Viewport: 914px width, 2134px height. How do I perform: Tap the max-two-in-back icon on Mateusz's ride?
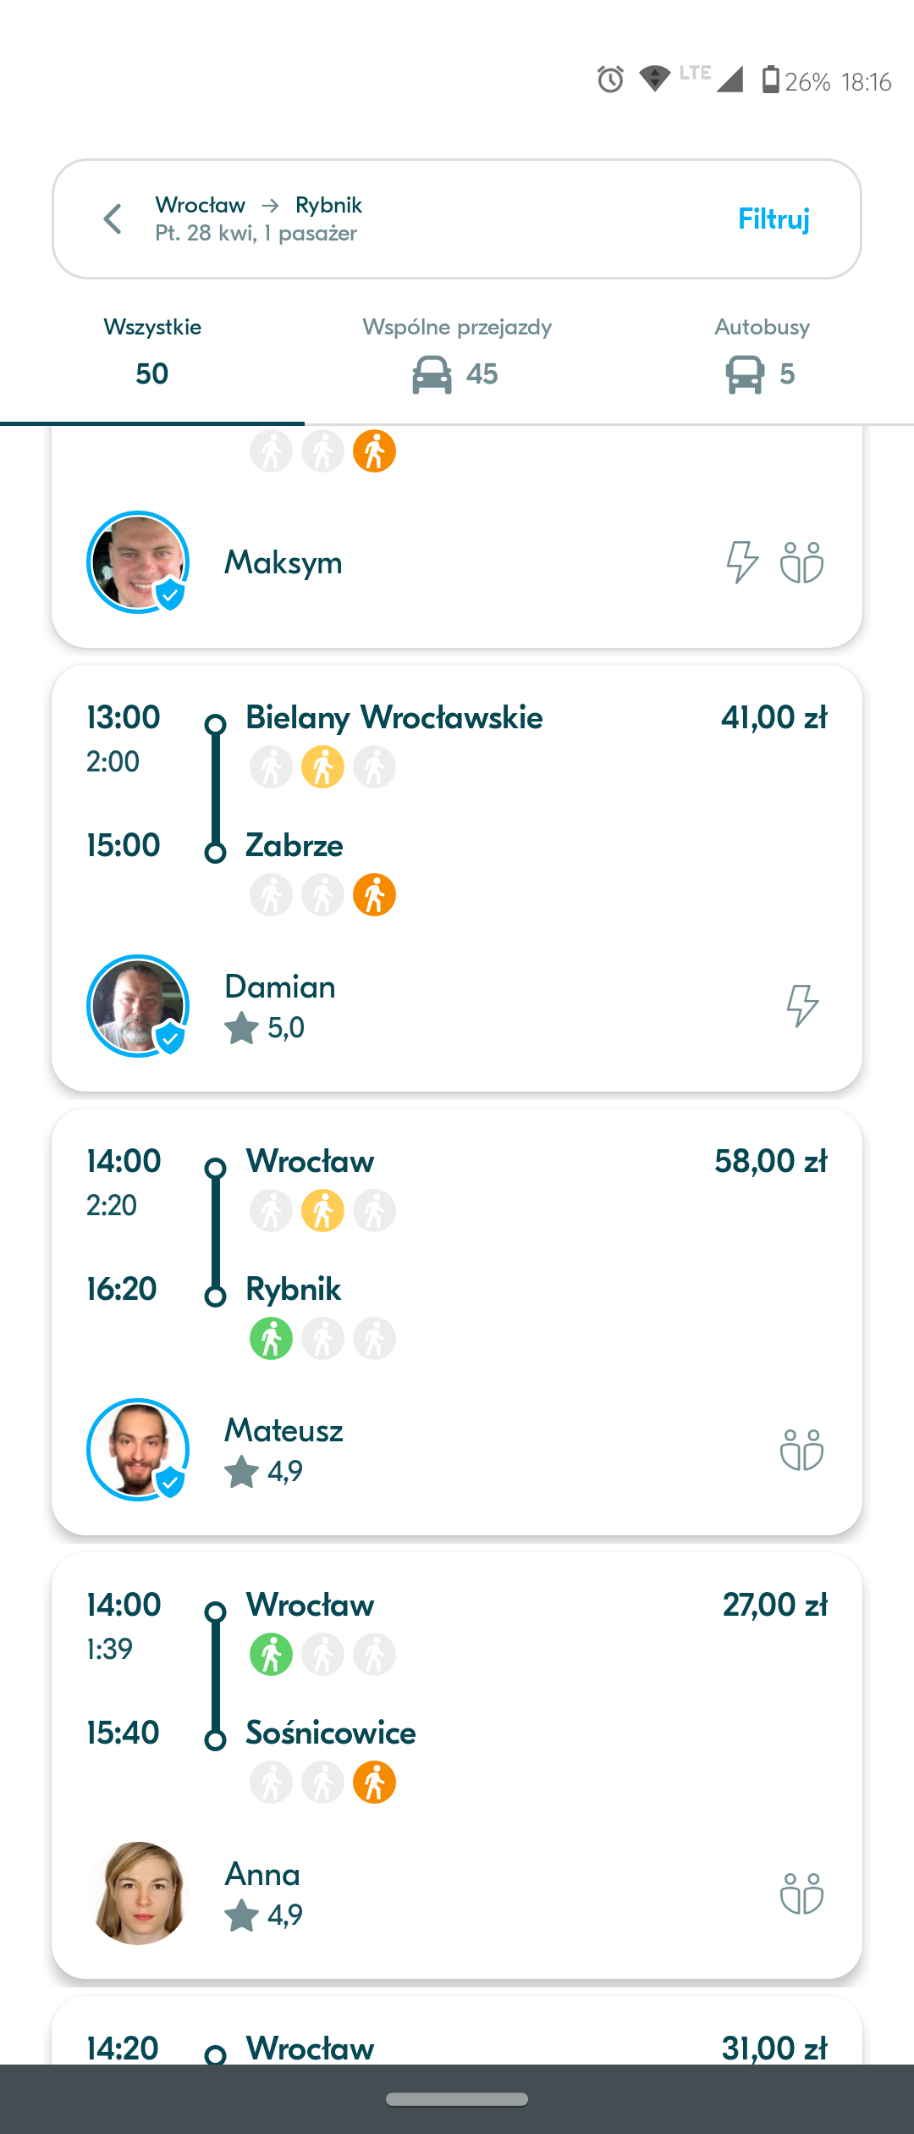pyautogui.click(x=801, y=1450)
